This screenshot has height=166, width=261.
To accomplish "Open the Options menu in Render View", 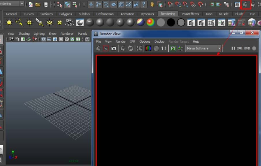I will tap(145, 42).
